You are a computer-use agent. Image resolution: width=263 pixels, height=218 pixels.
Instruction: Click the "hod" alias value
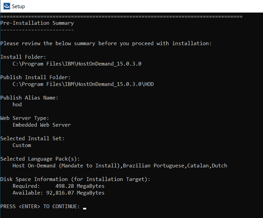point(17,105)
